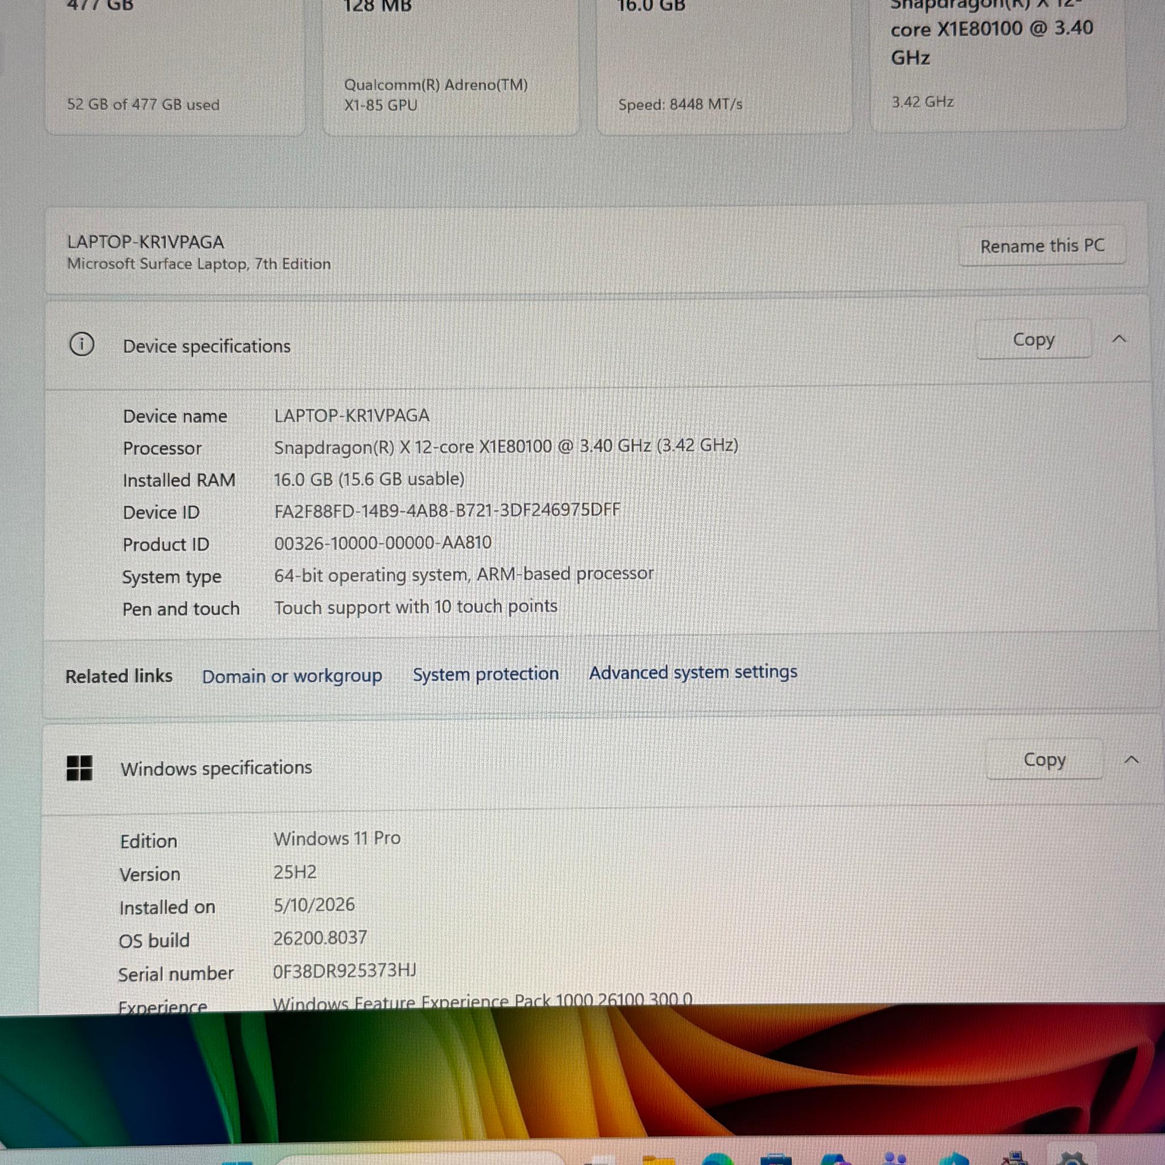Select the Serial number value 0F38DR925373HJ
The height and width of the screenshot is (1165, 1165).
345,970
